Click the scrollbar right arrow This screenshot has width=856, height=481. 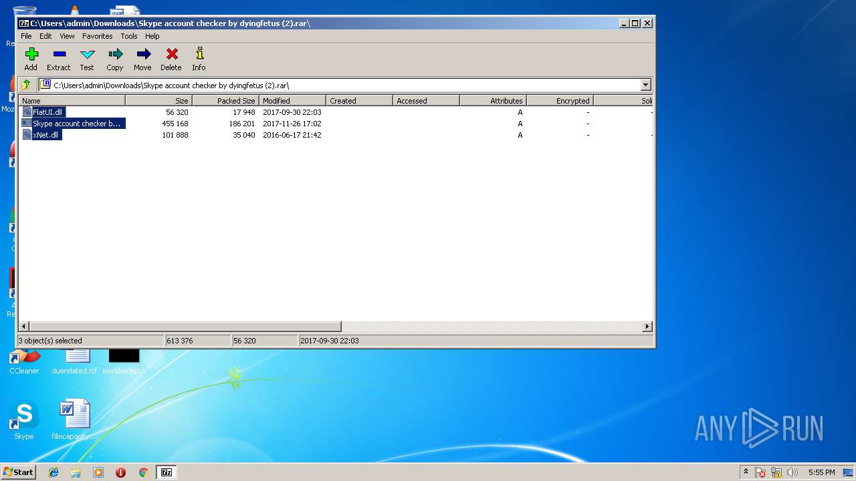pyautogui.click(x=647, y=327)
